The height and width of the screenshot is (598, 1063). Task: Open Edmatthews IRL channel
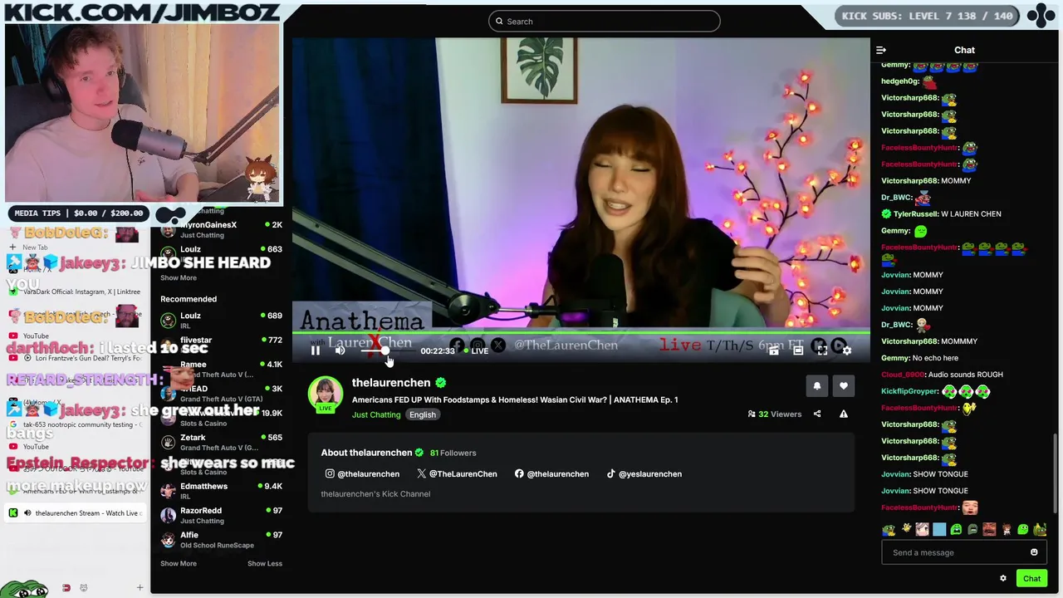(221, 490)
